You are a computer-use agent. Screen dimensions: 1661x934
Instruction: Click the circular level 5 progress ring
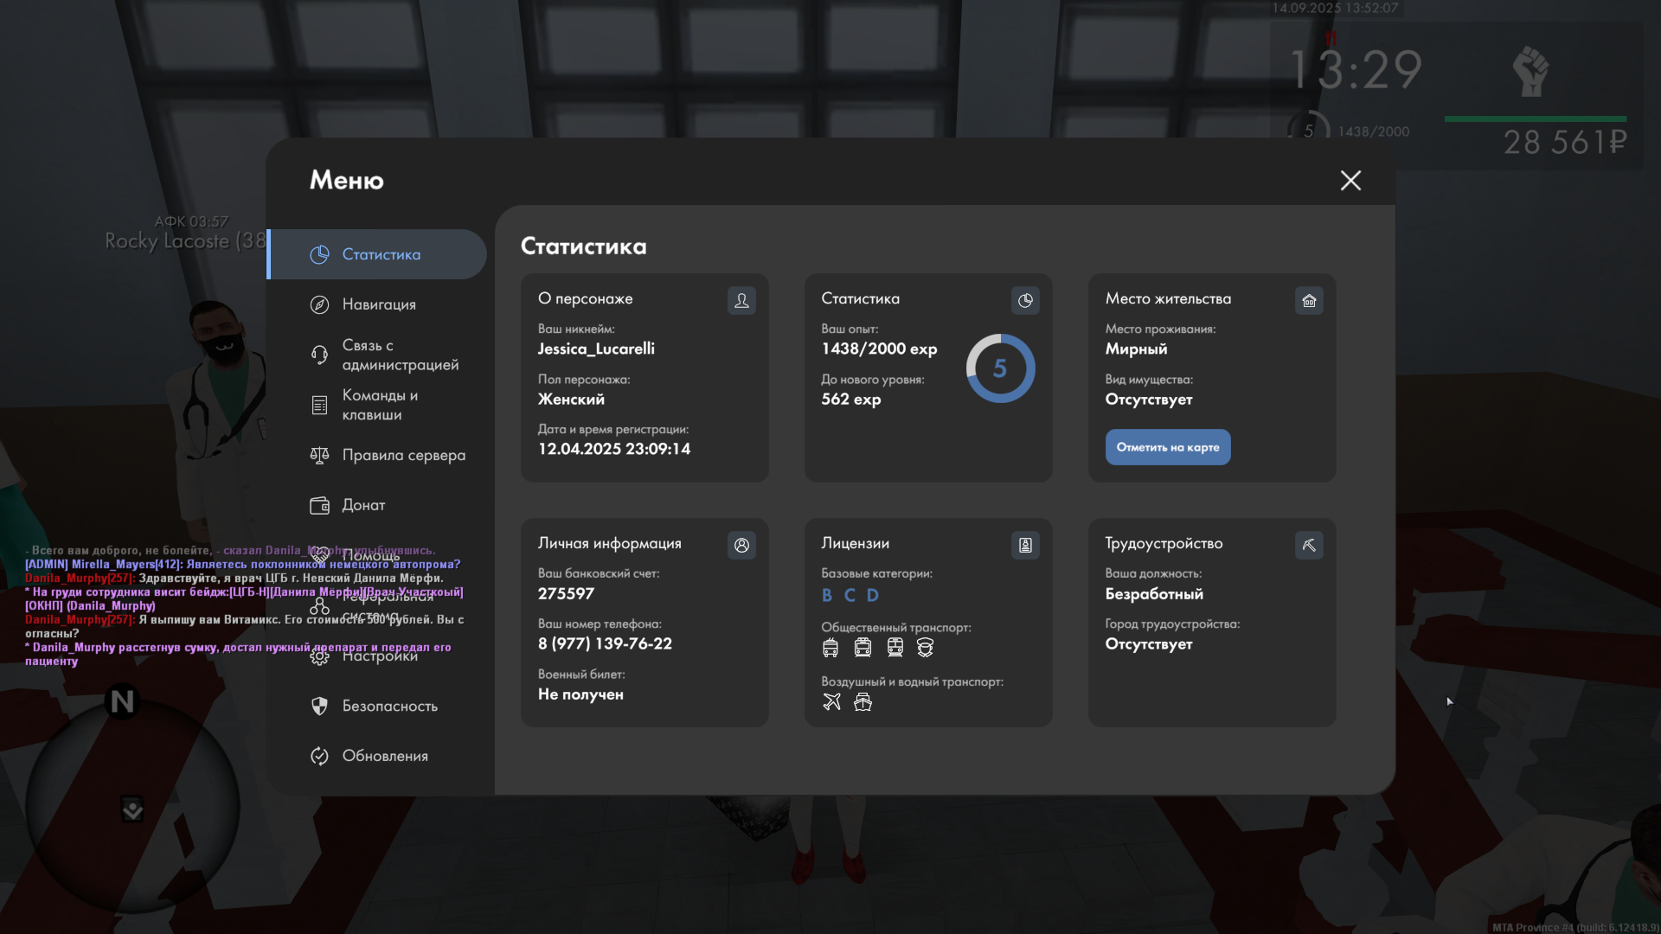[x=1000, y=368]
